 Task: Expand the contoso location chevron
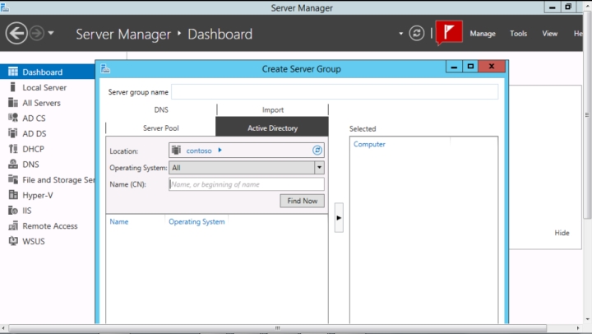pos(220,151)
